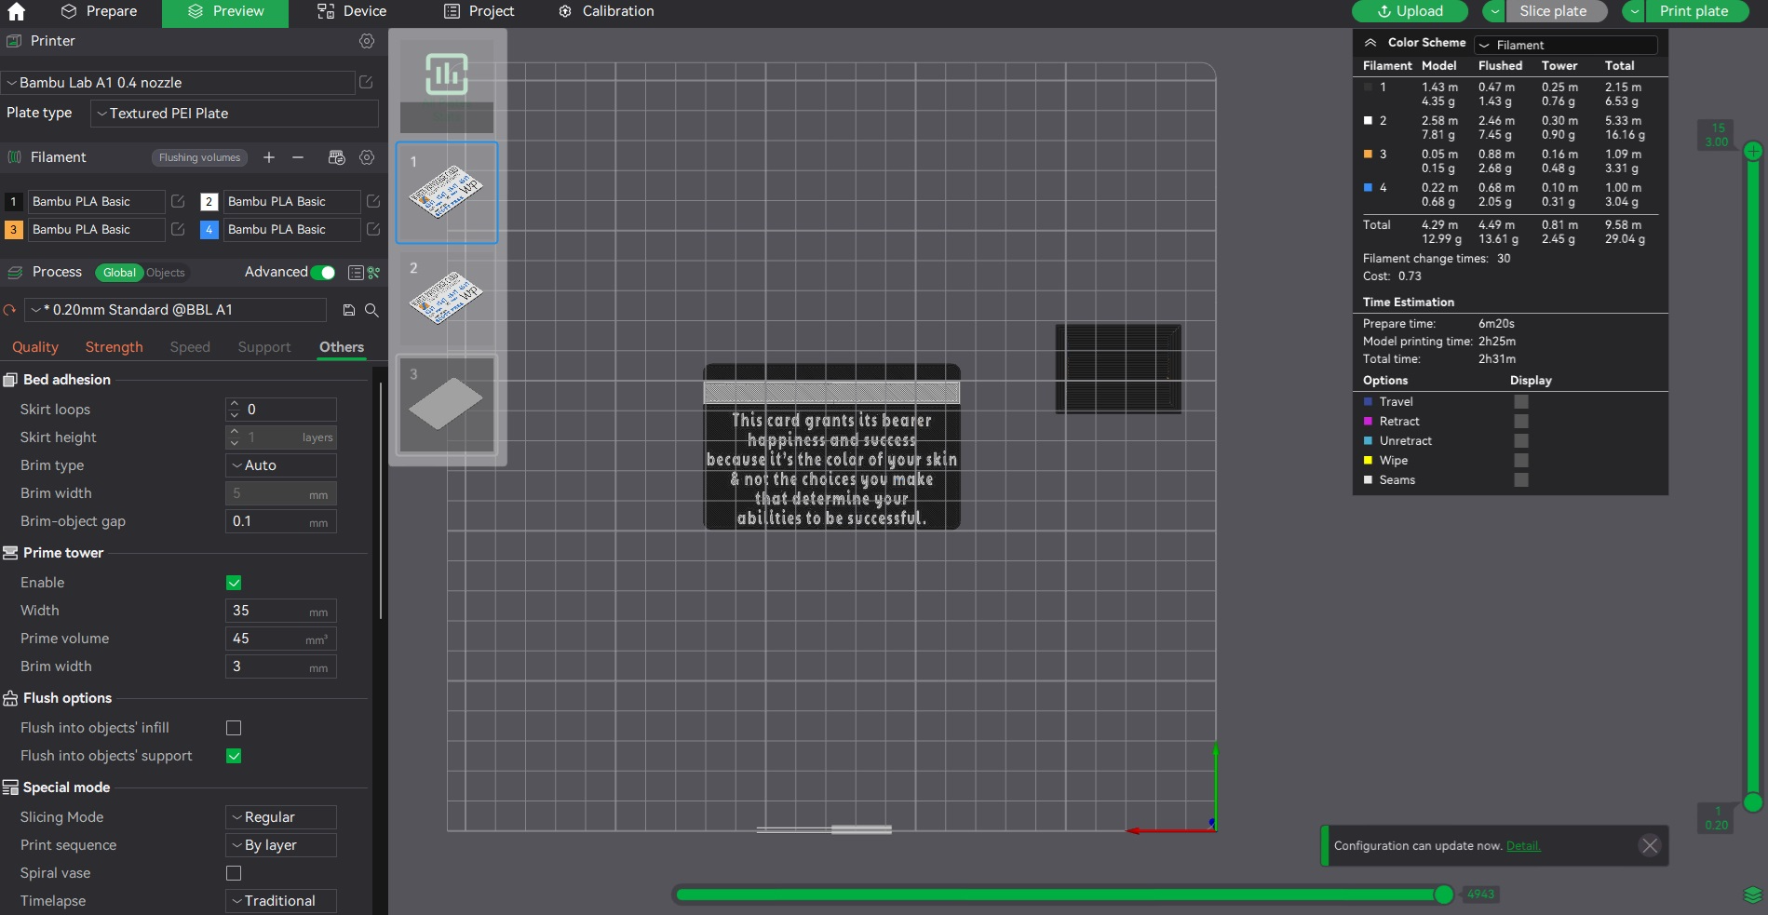Switch to the Prepare tab
Viewport: 1768px width, 915px height.
pyautogui.click(x=99, y=11)
